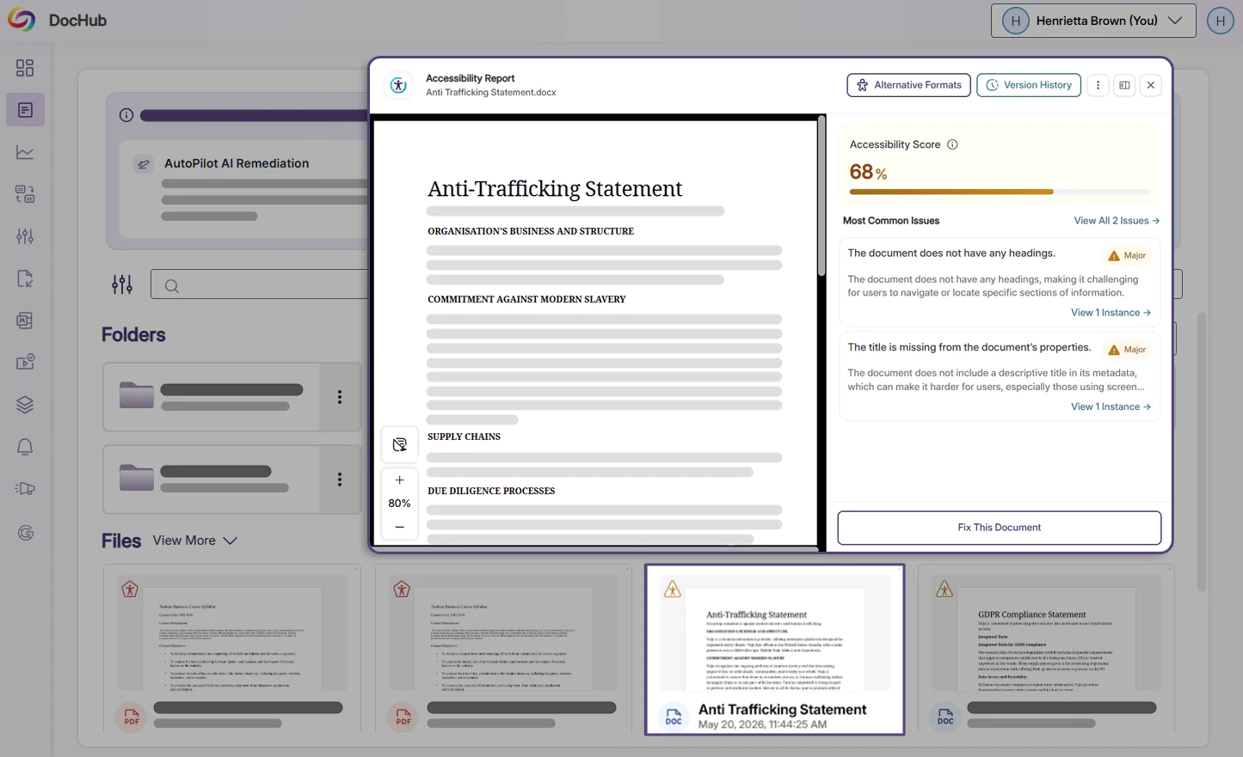Click Fix This Document button
Screen dimensions: 1243x757
pyautogui.click(x=999, y=528)
